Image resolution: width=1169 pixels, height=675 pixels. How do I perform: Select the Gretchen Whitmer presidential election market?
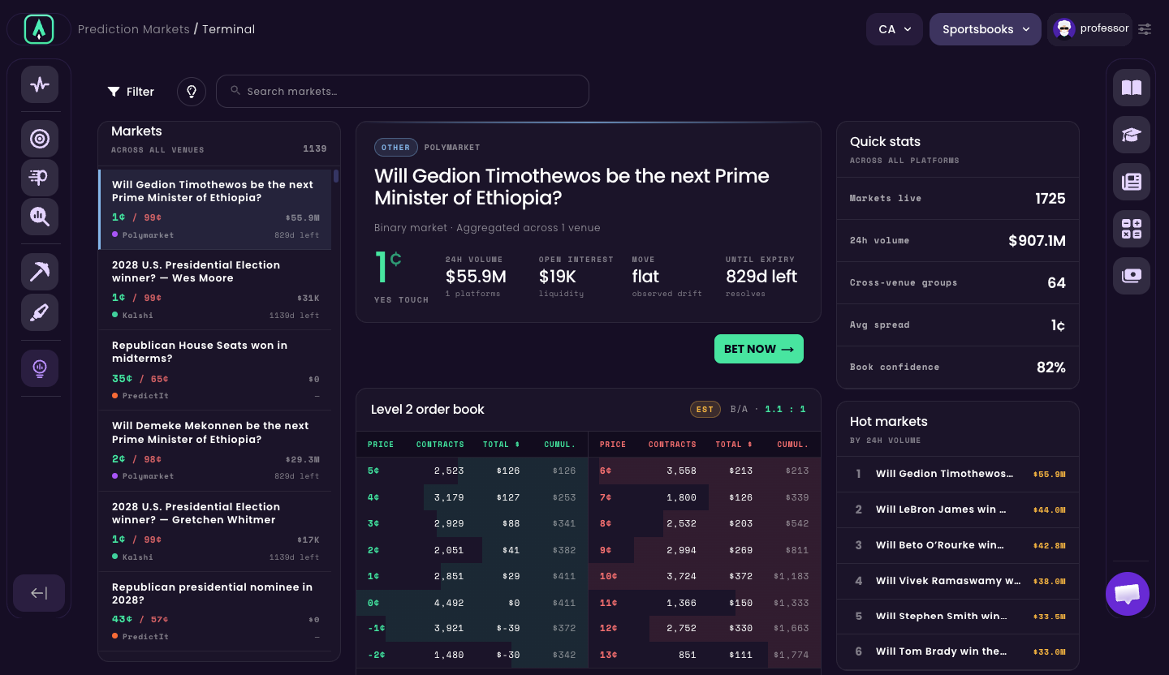215,531
